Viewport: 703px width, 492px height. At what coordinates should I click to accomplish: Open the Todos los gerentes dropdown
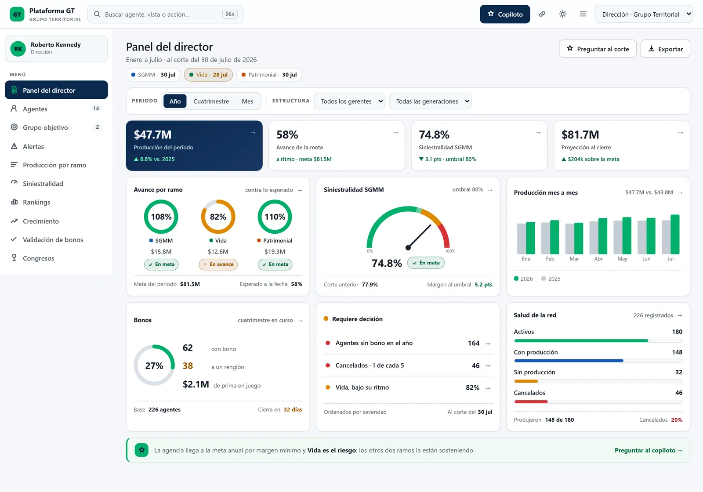(x=350, y=101)
